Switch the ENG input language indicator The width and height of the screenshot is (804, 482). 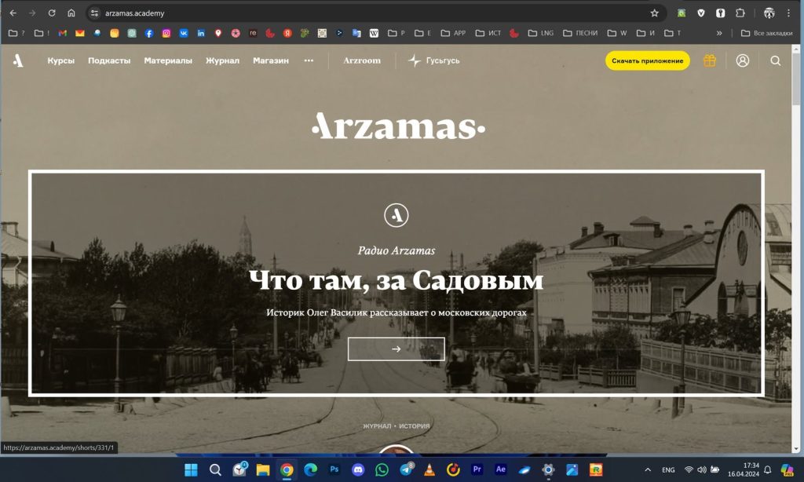coord(668,469)
